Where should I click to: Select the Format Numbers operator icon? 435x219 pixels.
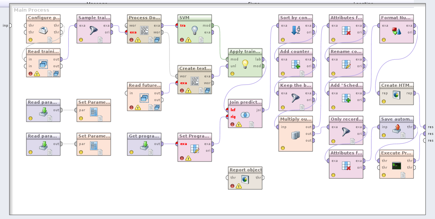coord(397,30)
